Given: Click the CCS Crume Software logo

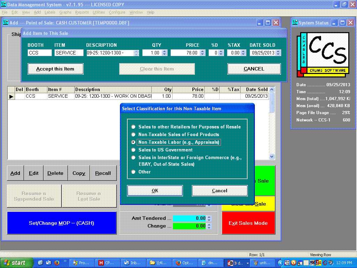Looking at the screenshot, I should click(x=323, y=54).
